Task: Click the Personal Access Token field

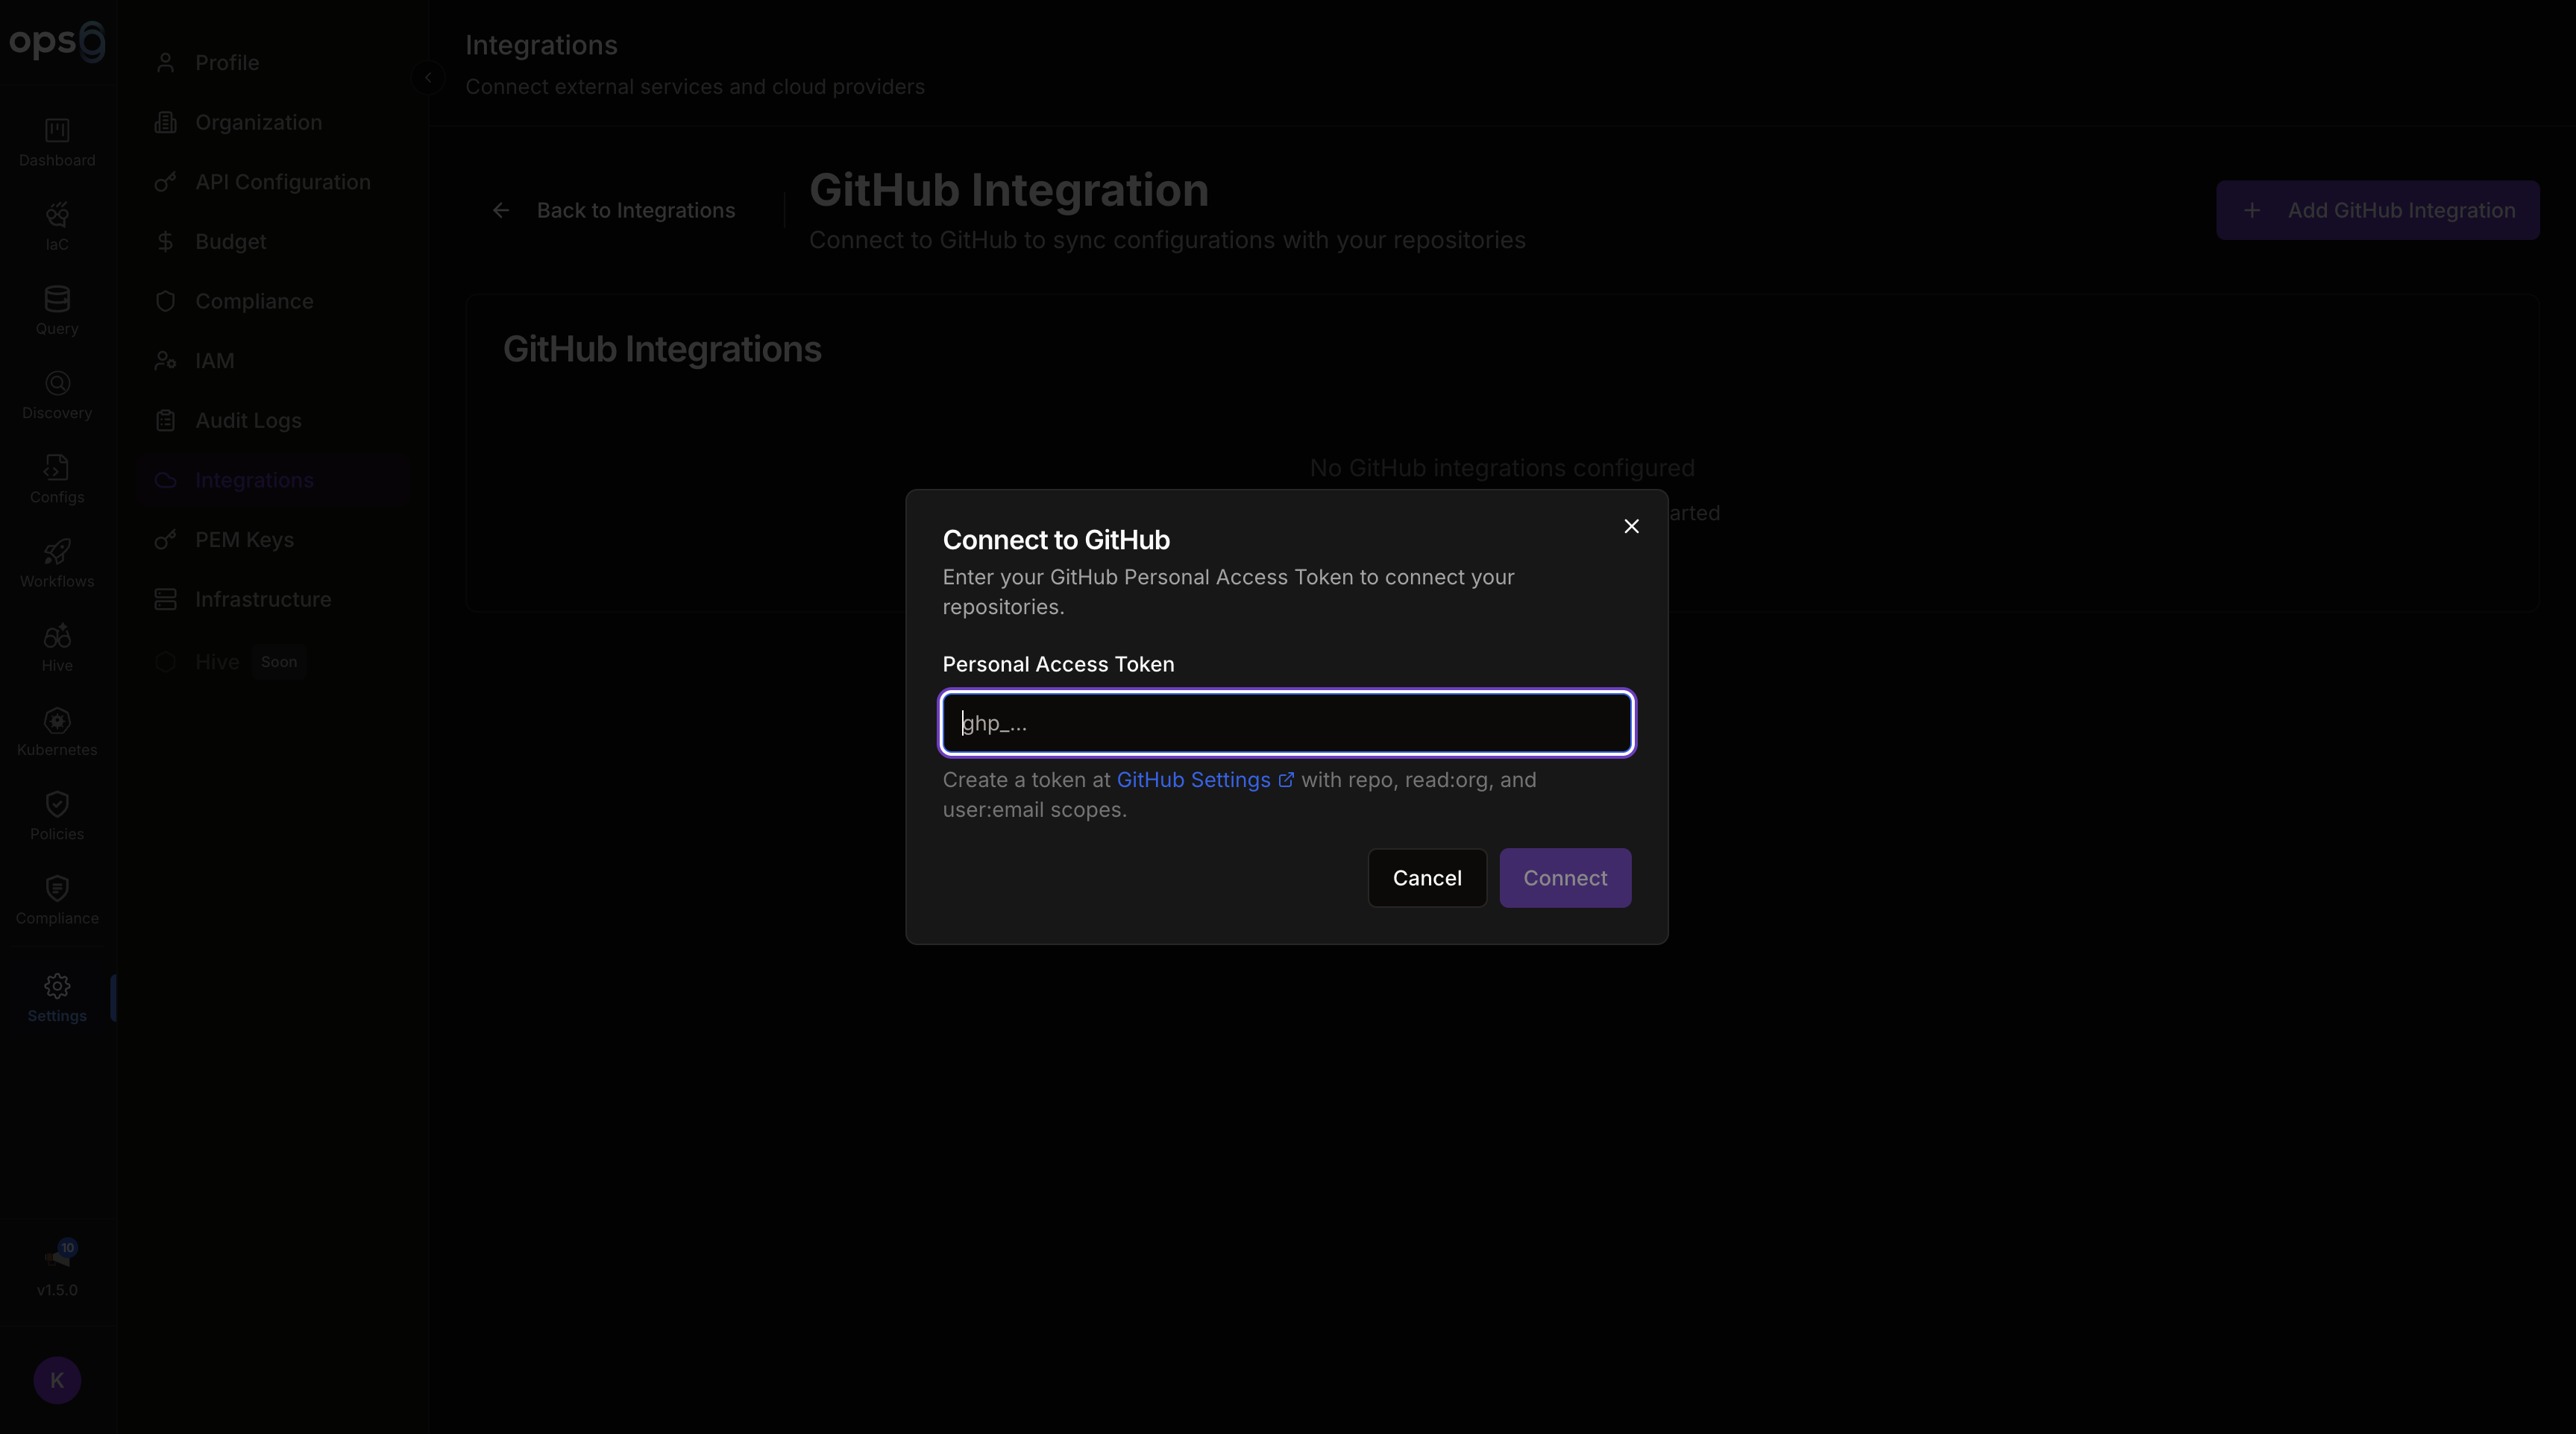Action: 1287,722
